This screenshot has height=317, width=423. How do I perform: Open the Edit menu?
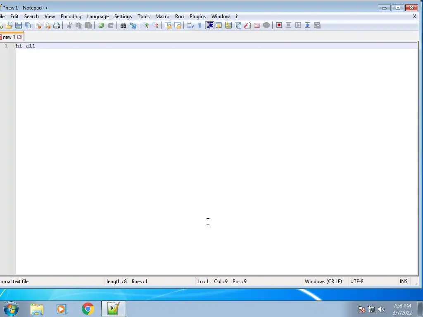pyautogui.click(x=14, y=17)
